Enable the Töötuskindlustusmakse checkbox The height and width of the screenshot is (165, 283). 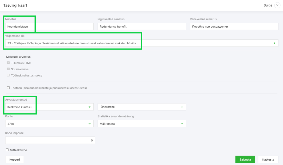(8, 75)
